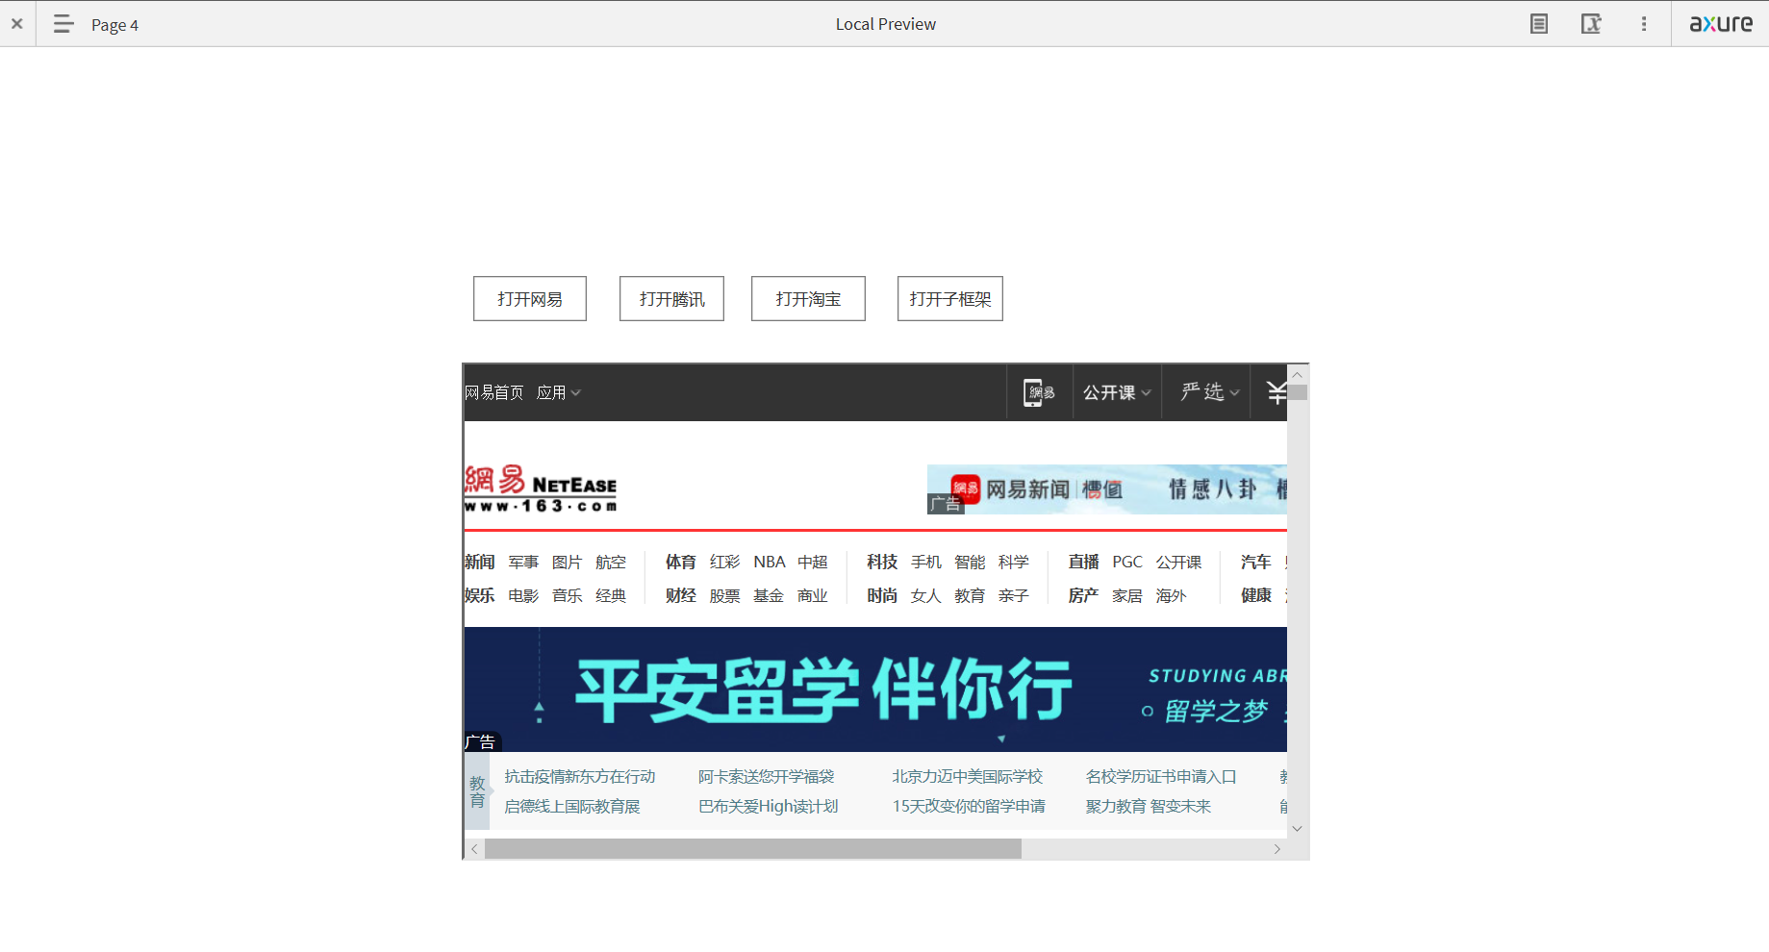The image size is (1769, 952).
Task: Open the 科学 navigation link
Action: (x=1014, y=562)
